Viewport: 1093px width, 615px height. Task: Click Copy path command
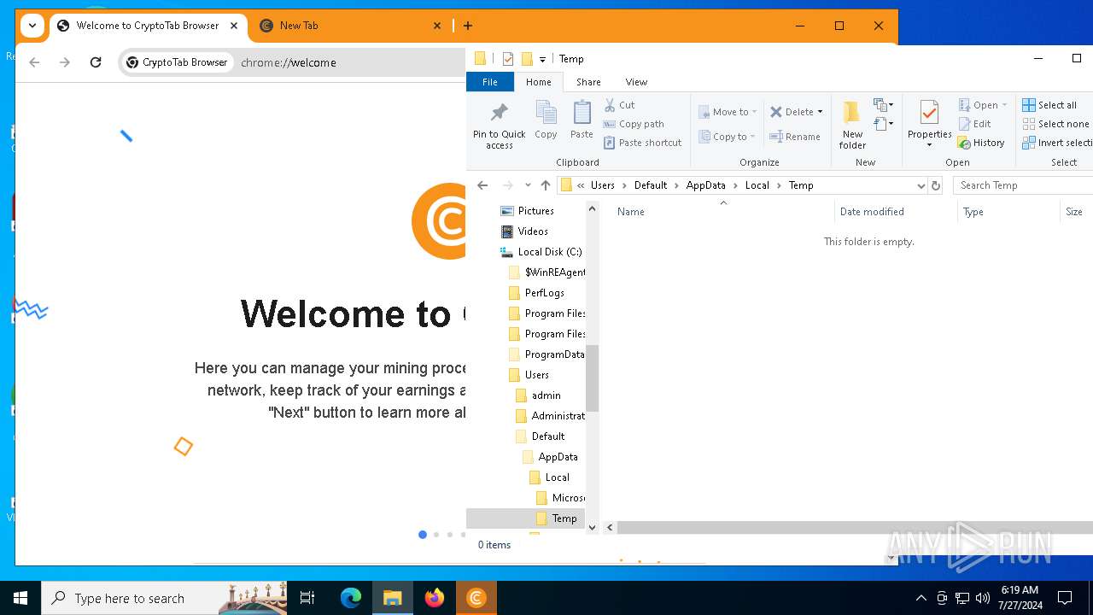[634, 124]
